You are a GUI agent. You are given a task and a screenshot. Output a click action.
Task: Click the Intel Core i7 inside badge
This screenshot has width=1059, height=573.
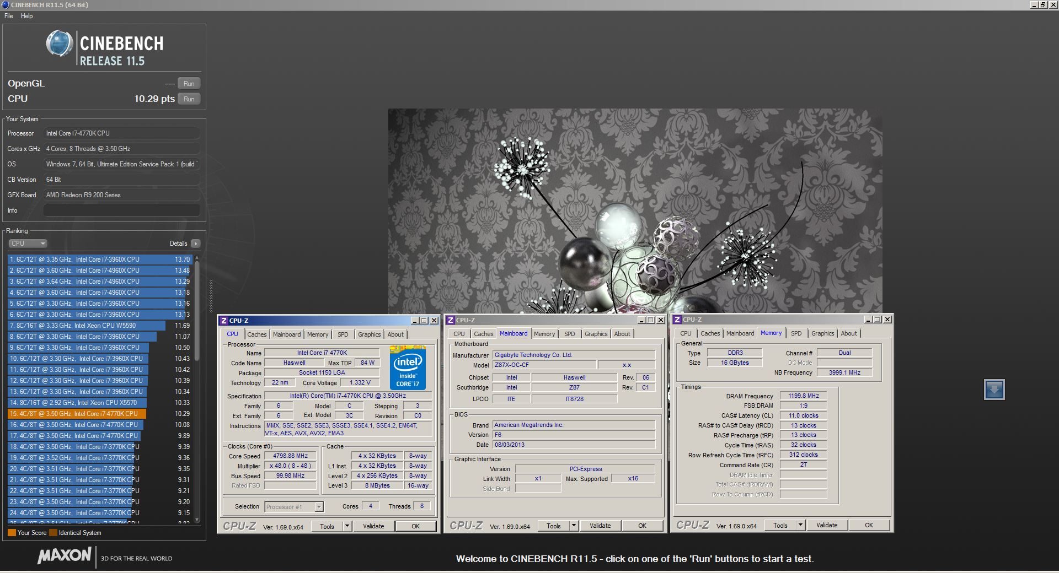click(x=408, y=367)
